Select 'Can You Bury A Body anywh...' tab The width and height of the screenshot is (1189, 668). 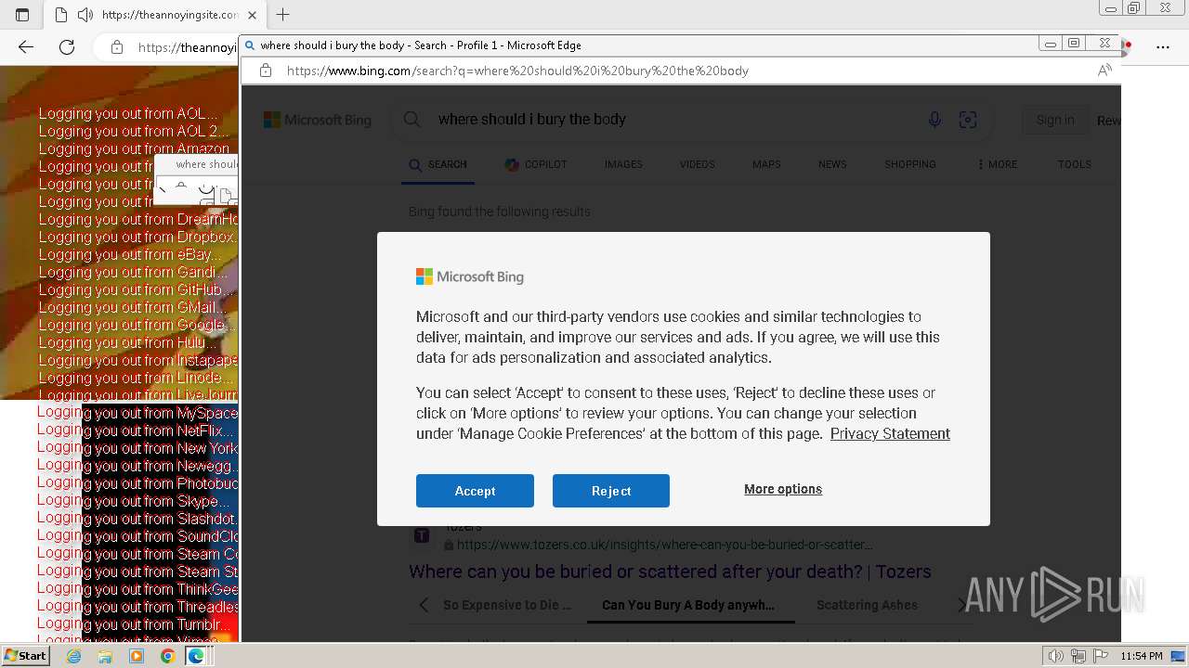click(x=688, y=605)
